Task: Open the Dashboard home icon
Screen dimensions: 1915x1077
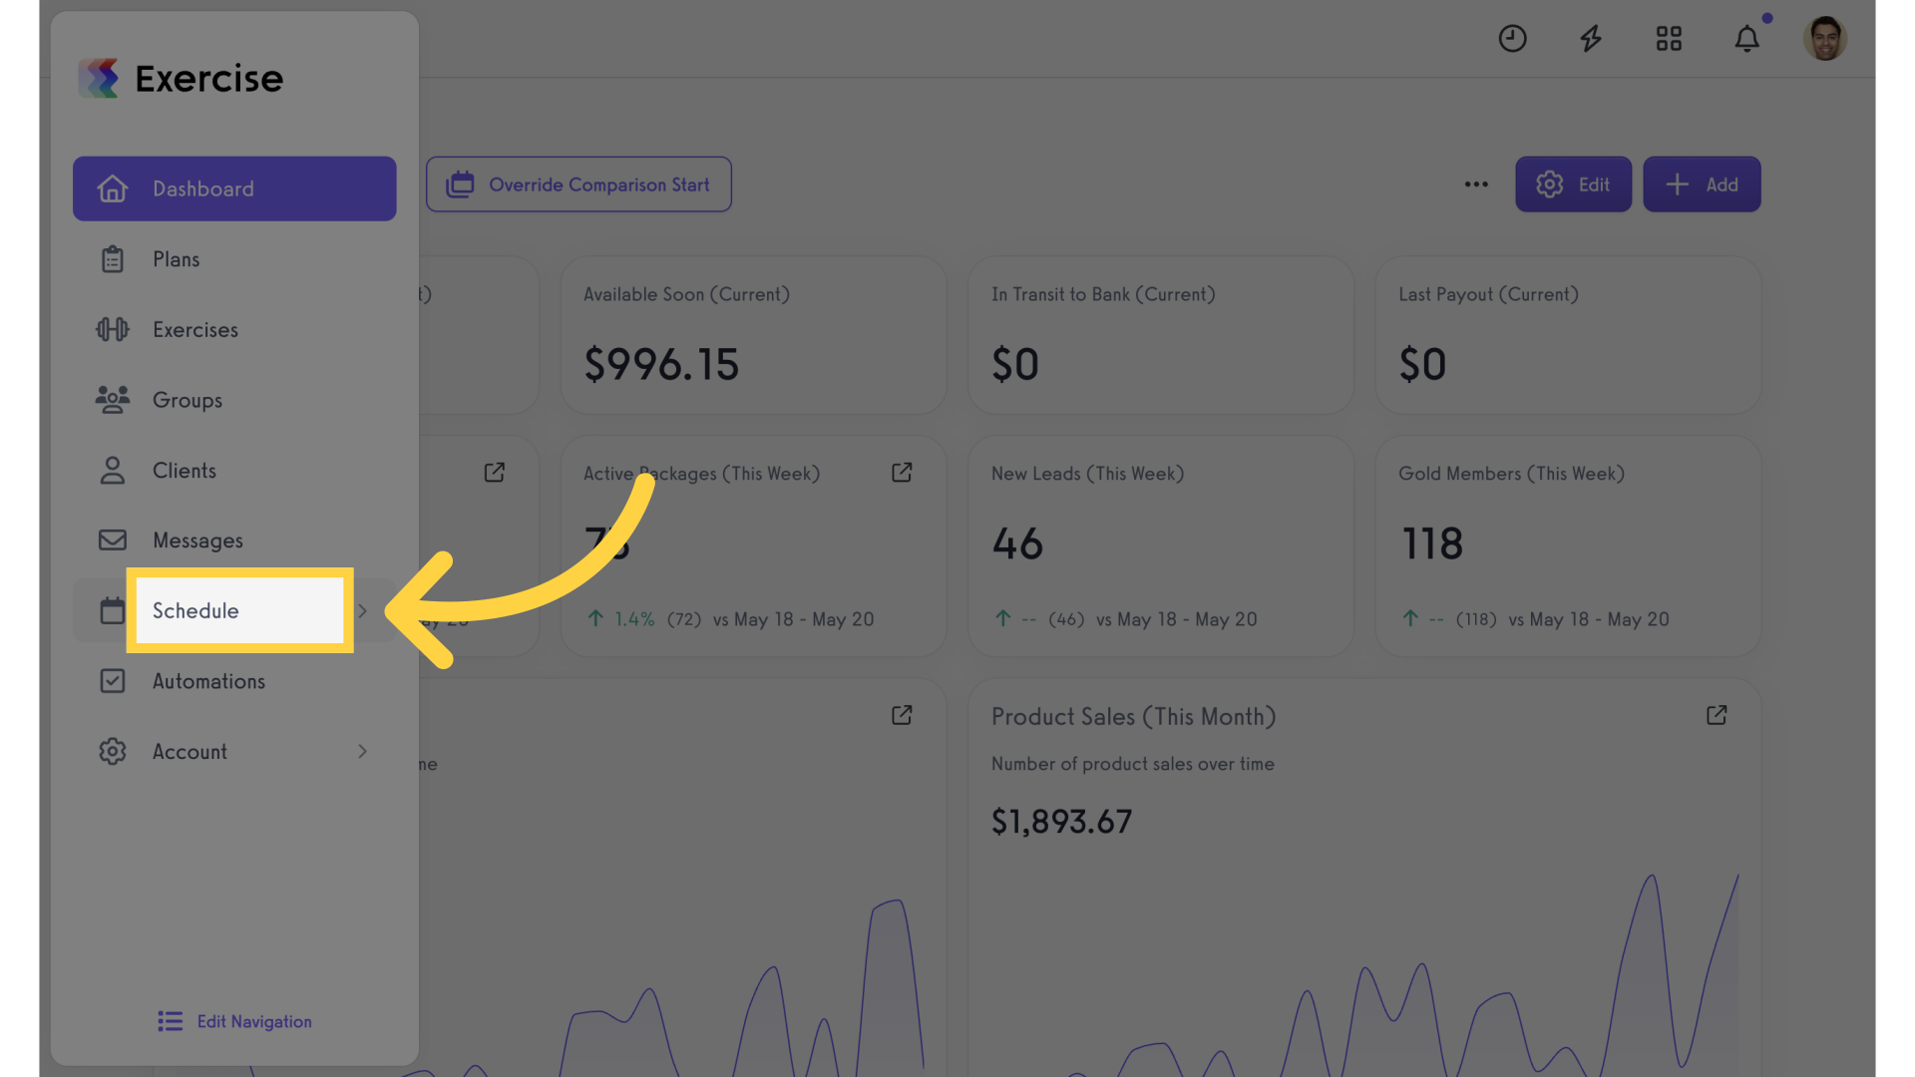Action: [113, 188]
